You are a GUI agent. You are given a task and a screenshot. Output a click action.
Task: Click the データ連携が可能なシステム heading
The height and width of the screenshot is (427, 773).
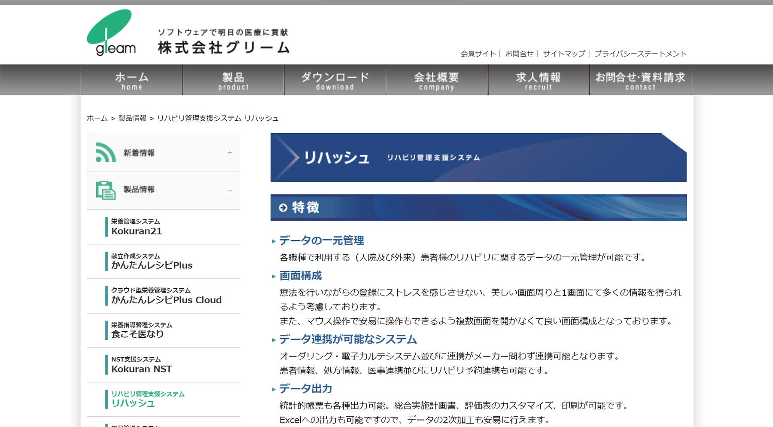(348, 339)
